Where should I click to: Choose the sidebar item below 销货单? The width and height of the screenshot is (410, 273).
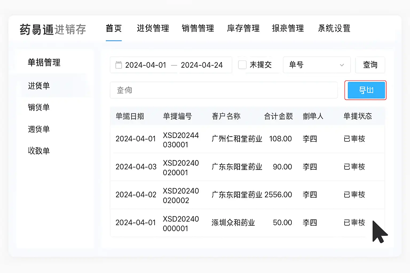coord(39,129)
